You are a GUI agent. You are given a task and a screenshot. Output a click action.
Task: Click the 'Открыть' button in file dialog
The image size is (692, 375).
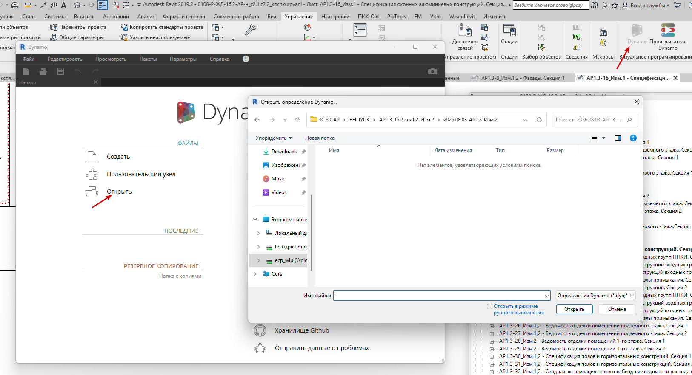click(574, 309)
